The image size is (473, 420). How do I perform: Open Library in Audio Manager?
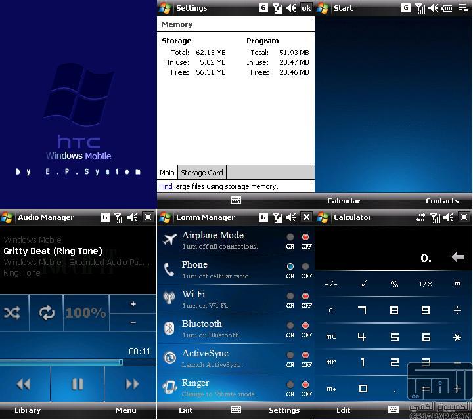(28, 410)
